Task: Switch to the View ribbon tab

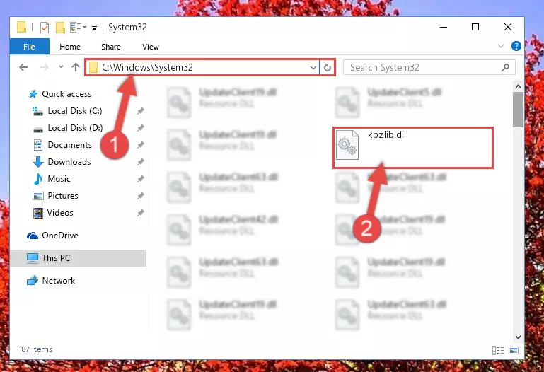Action: pos(151,47)
